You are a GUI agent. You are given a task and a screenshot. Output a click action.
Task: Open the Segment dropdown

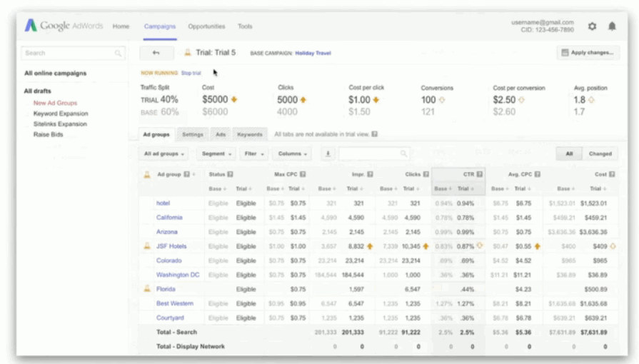click(216, 153)
